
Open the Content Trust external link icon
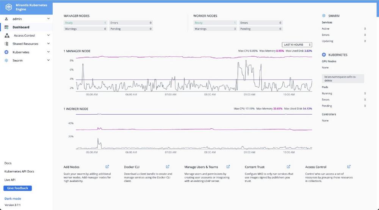point(288,166)
